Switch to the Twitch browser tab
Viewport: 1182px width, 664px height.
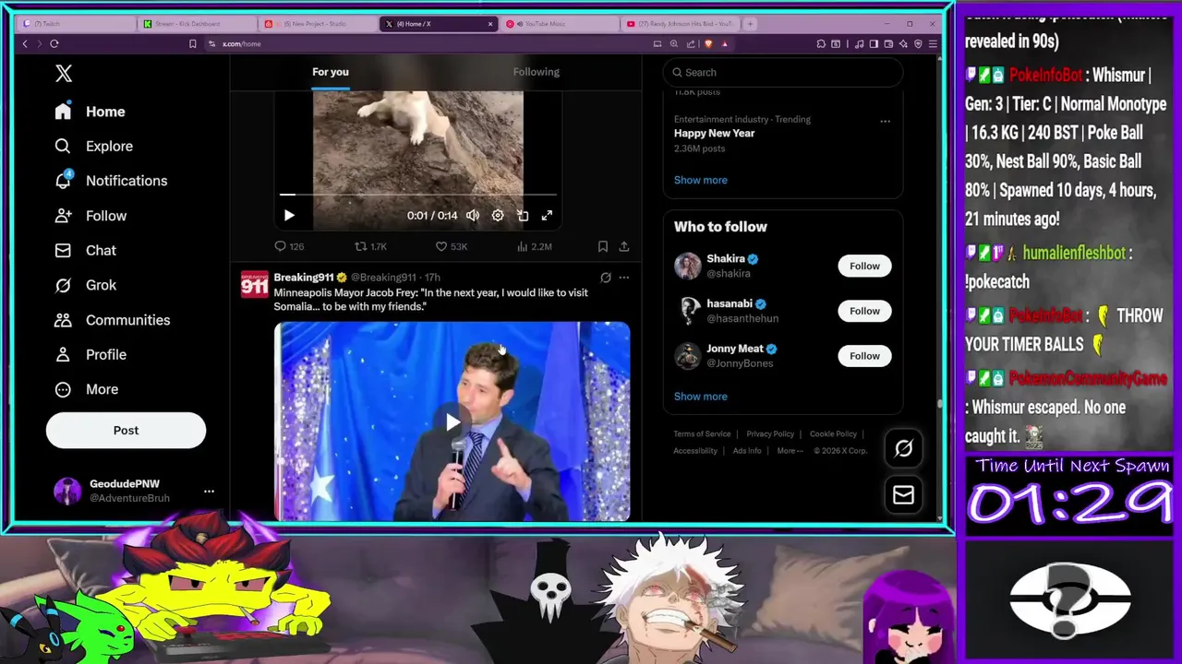[76, 24]
